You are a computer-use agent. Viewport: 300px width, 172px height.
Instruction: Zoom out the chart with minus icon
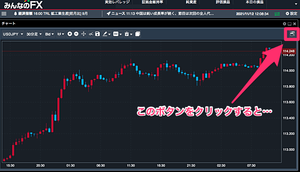pos(76,34)
